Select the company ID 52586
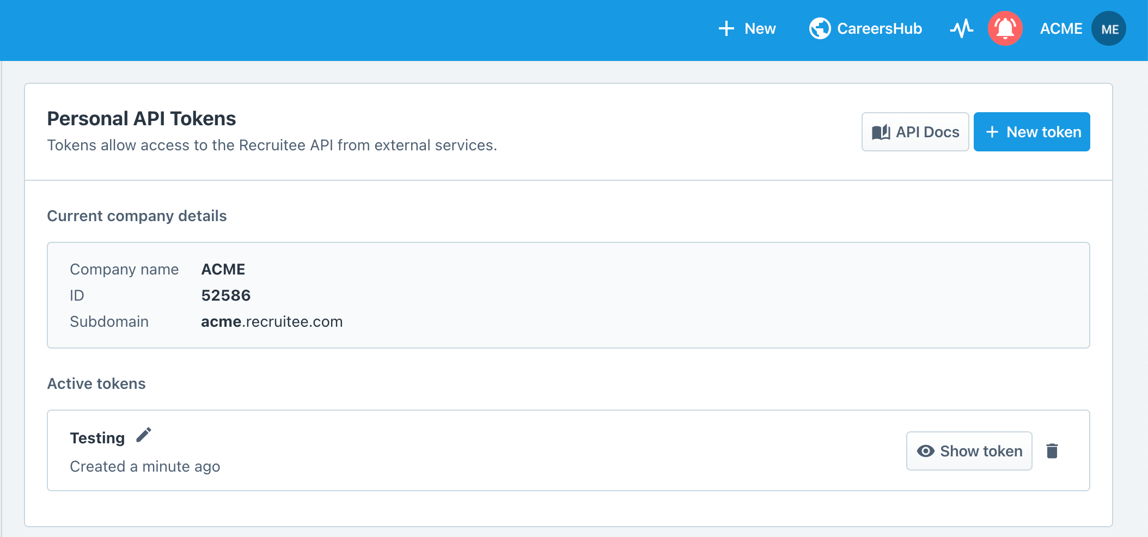The image size is (1148, 537). 225,295
